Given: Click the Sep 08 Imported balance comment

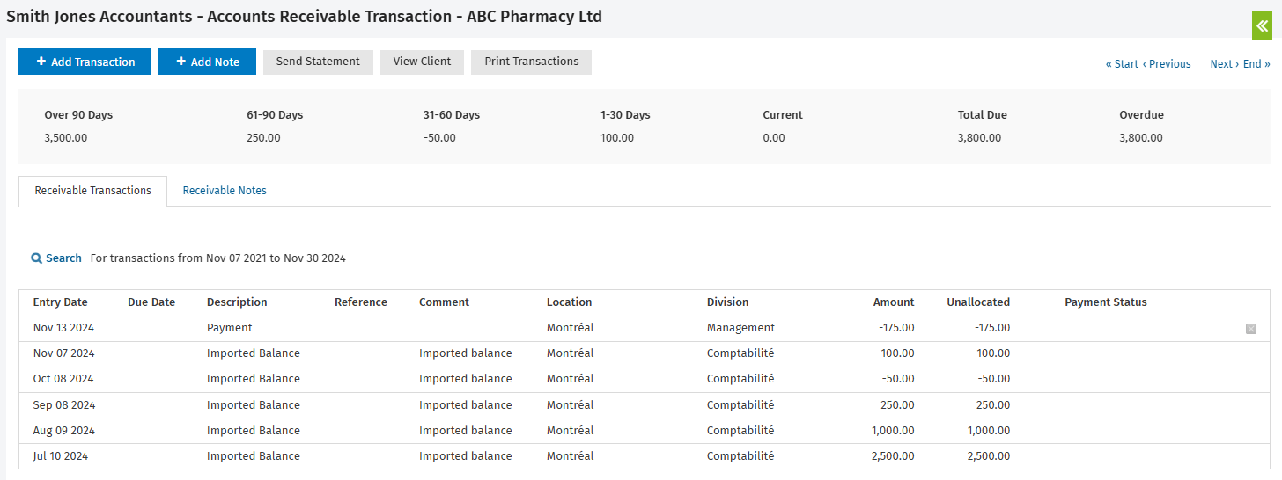Looking at the screenshot, I should pos(465,405).
